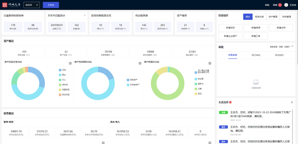This screenshot has height=144, width=298.
Task: Click the 203 租赁住房 待出租房源 tile
Action: click(x=163, y=27)
